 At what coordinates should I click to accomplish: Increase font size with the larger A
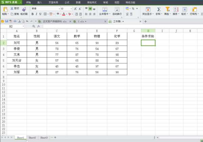(75, 9)
